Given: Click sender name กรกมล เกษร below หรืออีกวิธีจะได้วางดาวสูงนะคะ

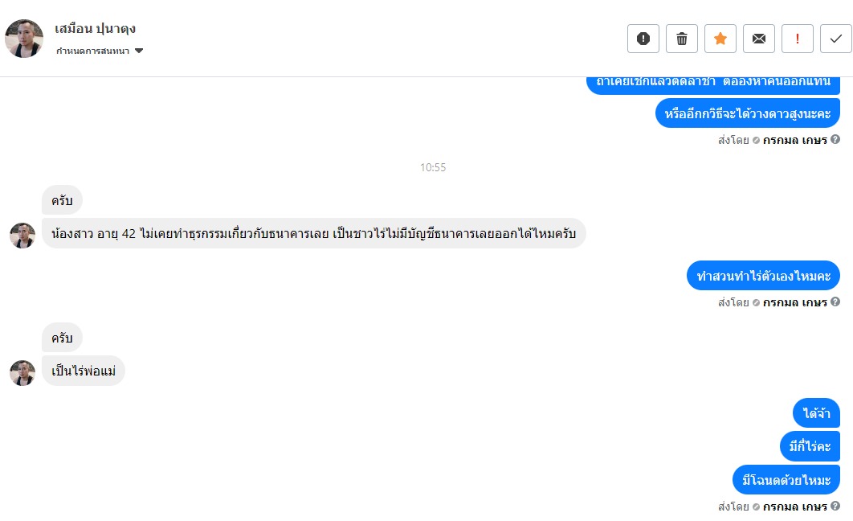Looking at the screenshot, I should pos(794,140).
